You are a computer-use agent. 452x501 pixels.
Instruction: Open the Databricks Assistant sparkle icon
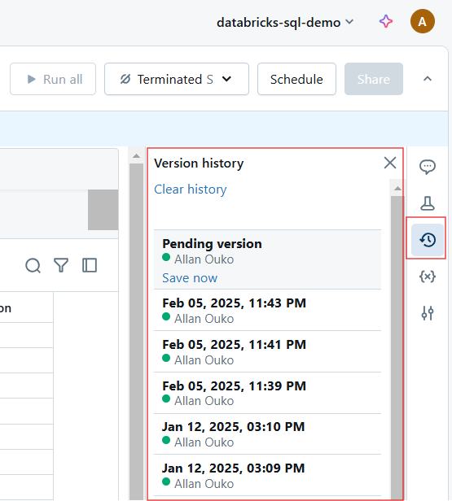[x=386, y=22]
